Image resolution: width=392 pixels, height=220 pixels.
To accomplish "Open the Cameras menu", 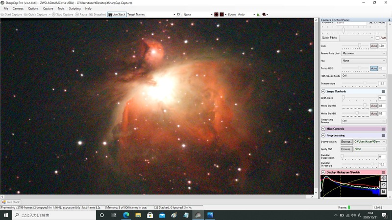I will pyautogui.click(x=18, y=8).
